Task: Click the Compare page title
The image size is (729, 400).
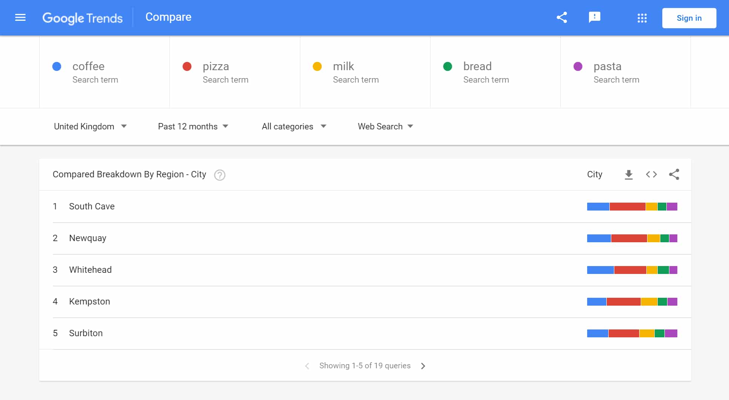Action: click(x=168, y=17)
